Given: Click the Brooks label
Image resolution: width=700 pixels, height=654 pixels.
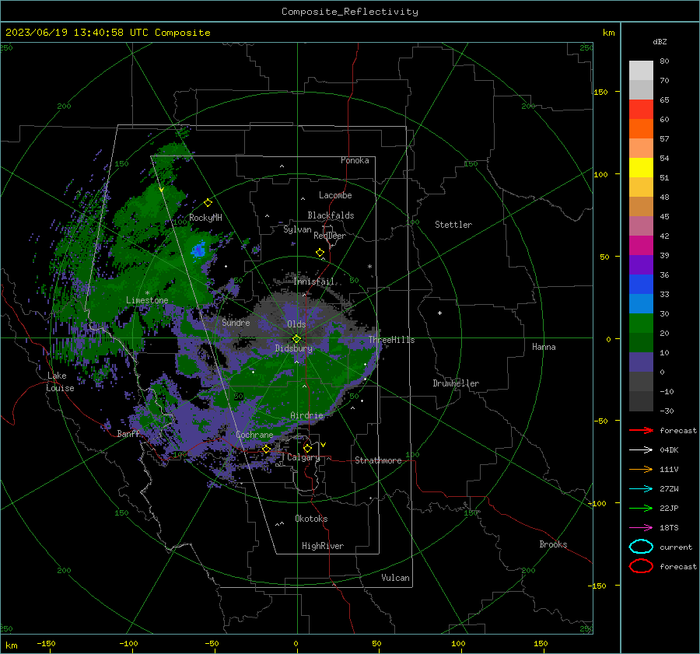Looking at the screenshot, I should pyautogui.click(x=553, y=544).
